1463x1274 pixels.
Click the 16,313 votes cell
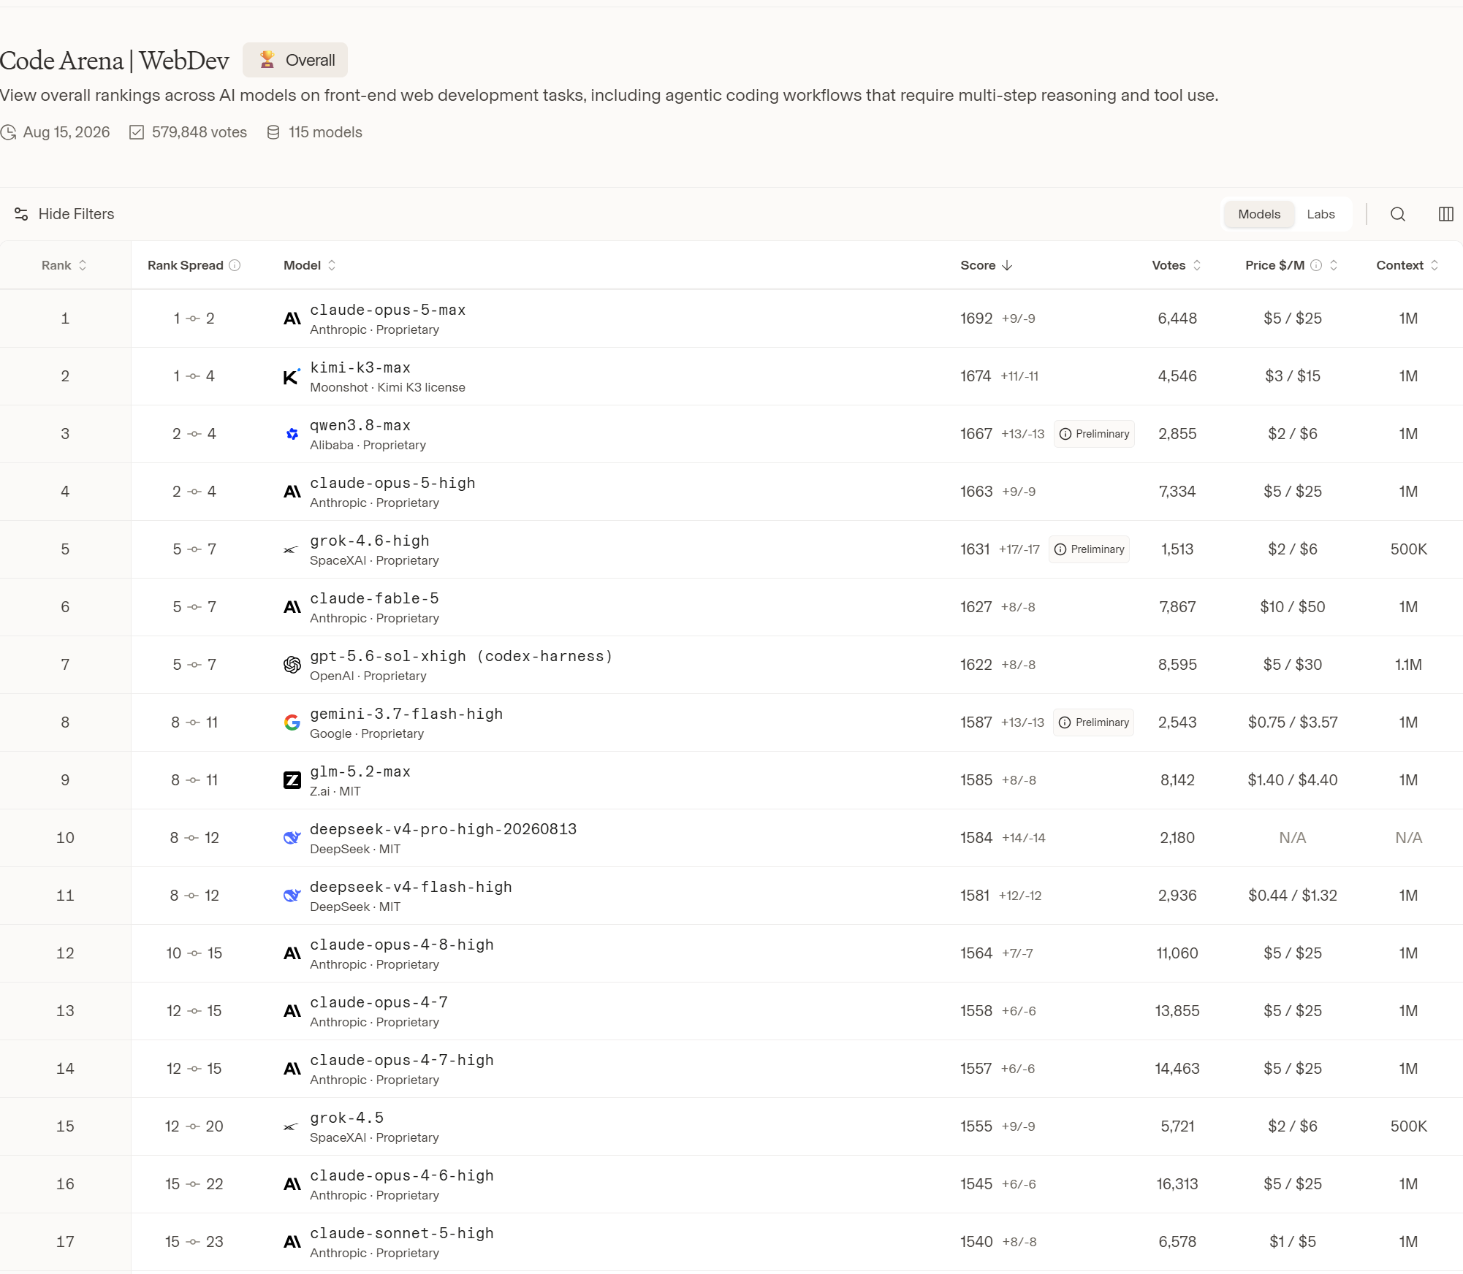pos(1177,1184)
